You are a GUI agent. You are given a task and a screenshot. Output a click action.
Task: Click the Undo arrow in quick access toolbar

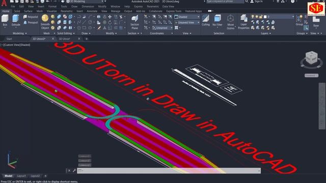tap(47, 2)
